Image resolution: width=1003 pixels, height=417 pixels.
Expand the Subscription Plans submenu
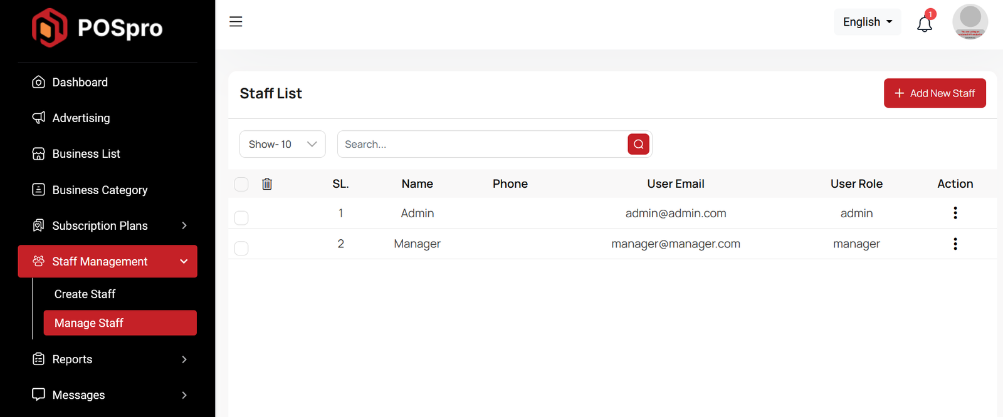(108, 225)
